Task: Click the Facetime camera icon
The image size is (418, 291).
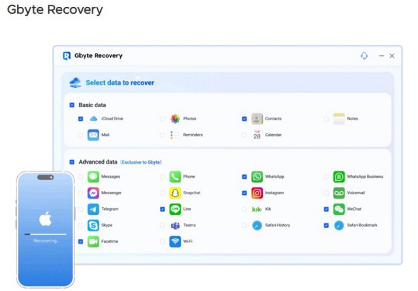Action: click(x=94, y=241)
